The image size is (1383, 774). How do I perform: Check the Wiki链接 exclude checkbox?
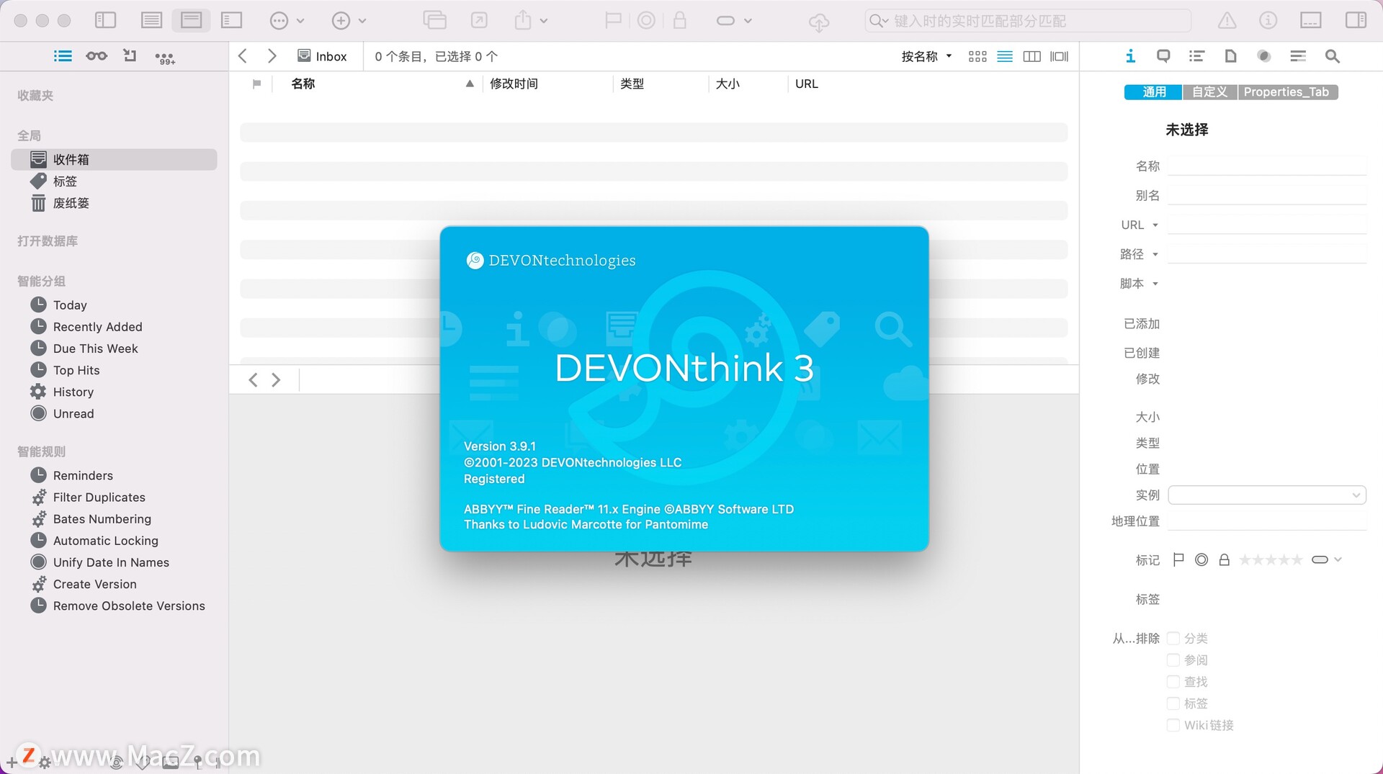click(x=1173, y=725)
